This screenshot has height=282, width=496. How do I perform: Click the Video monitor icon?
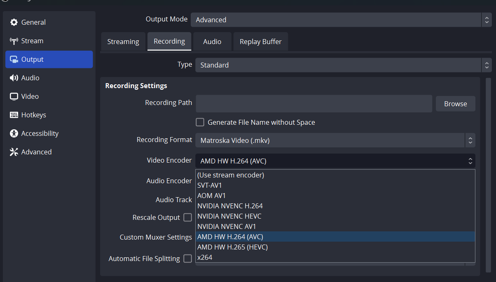tap(14, 96)
